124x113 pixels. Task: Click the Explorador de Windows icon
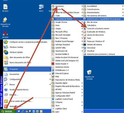85,32
